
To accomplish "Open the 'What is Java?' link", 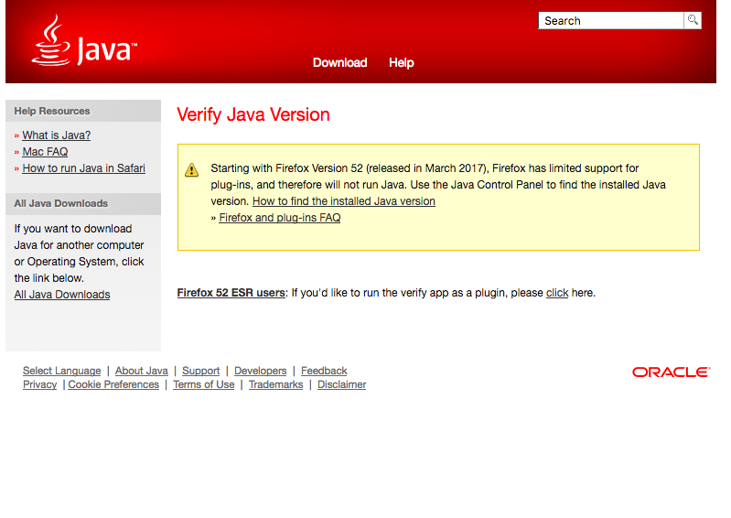I will (57, 135).
